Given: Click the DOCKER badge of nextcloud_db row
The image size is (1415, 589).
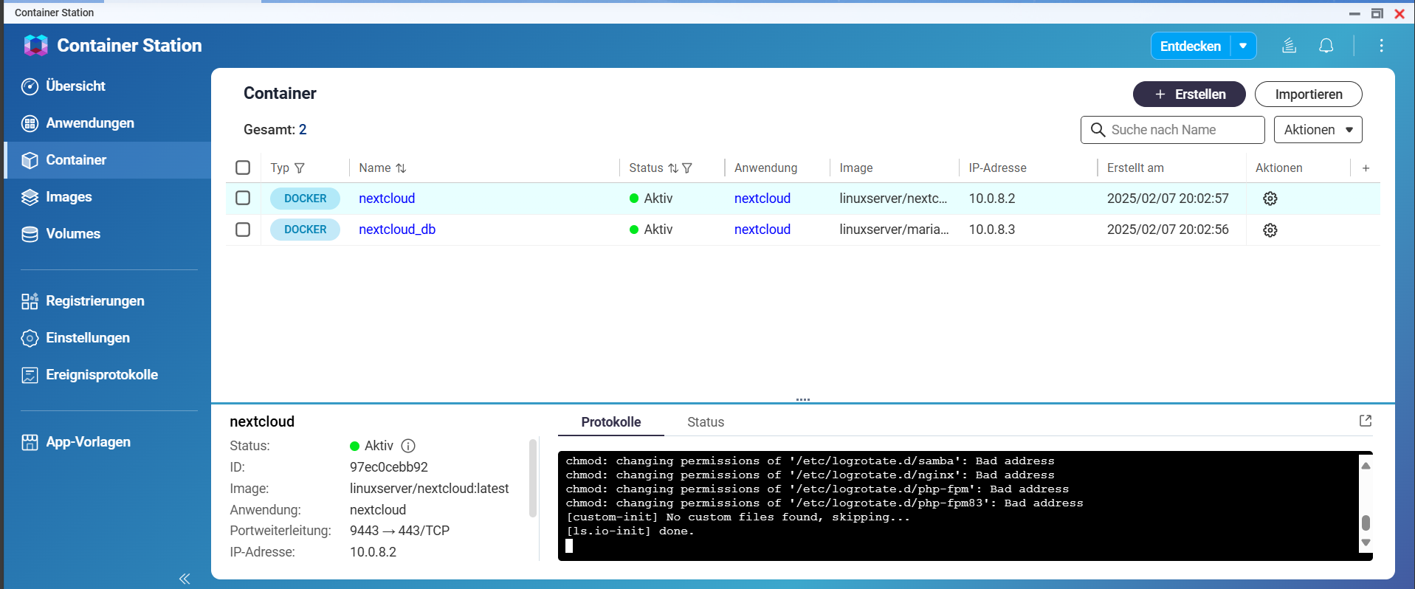Looking at the screenshot, I should [305, 230].
